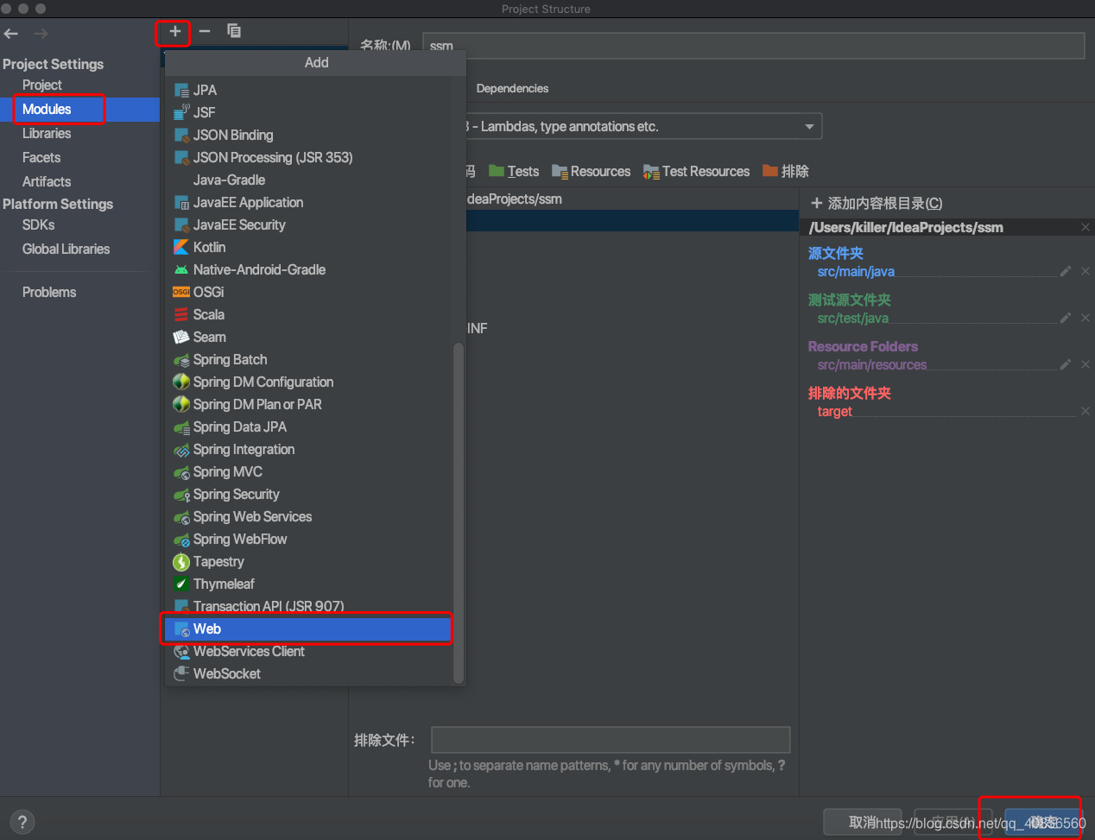Screen dimensions: 1095x840
Task: Select Transaction API (JSR 907)
Action: click(x=309, y=606)
